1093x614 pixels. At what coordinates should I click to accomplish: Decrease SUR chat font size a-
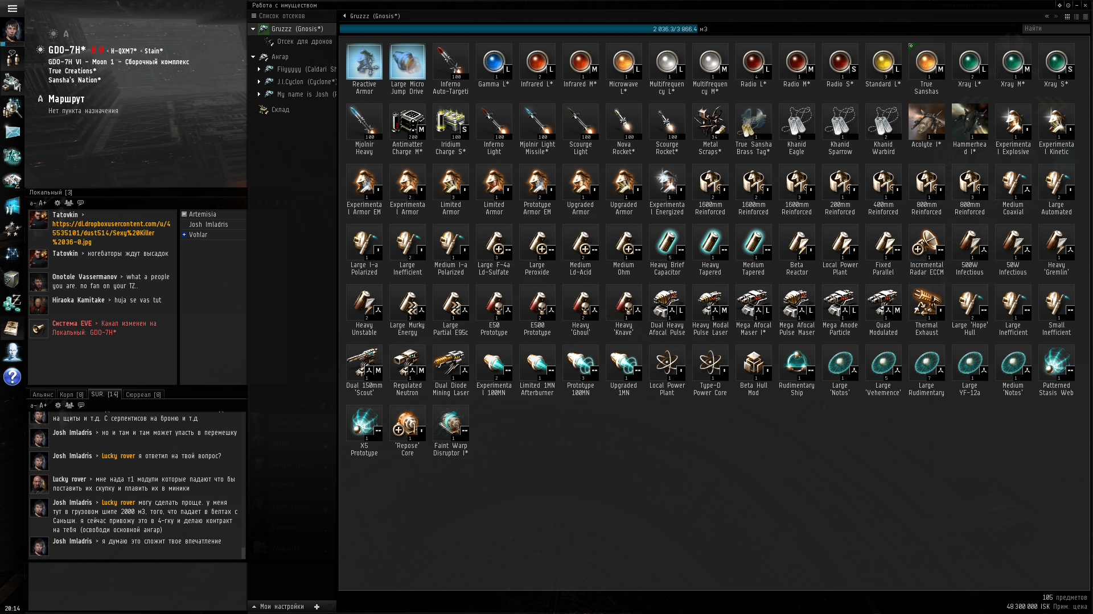pyautogui.click(x=33, y=405)
